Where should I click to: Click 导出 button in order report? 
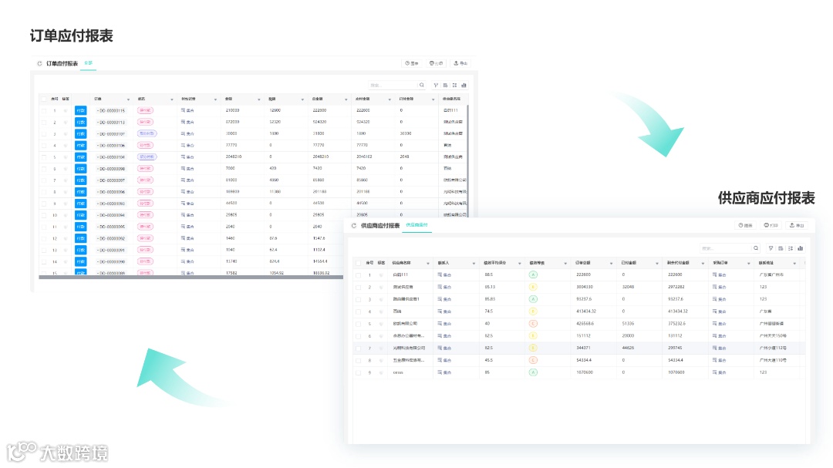[x=460, y=63]
